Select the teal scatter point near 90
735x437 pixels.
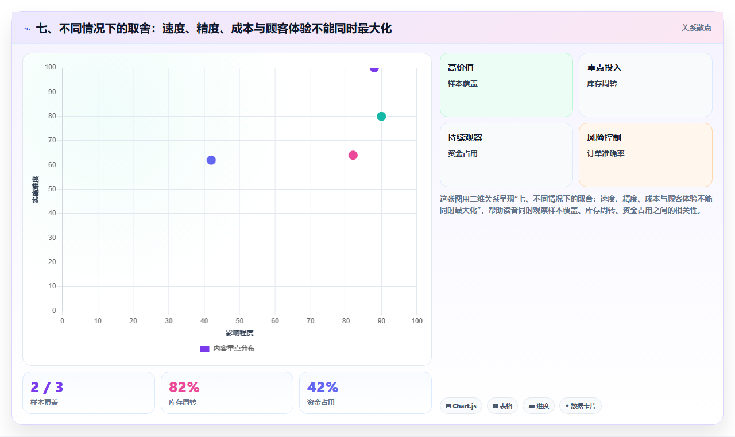coord(381,117)
